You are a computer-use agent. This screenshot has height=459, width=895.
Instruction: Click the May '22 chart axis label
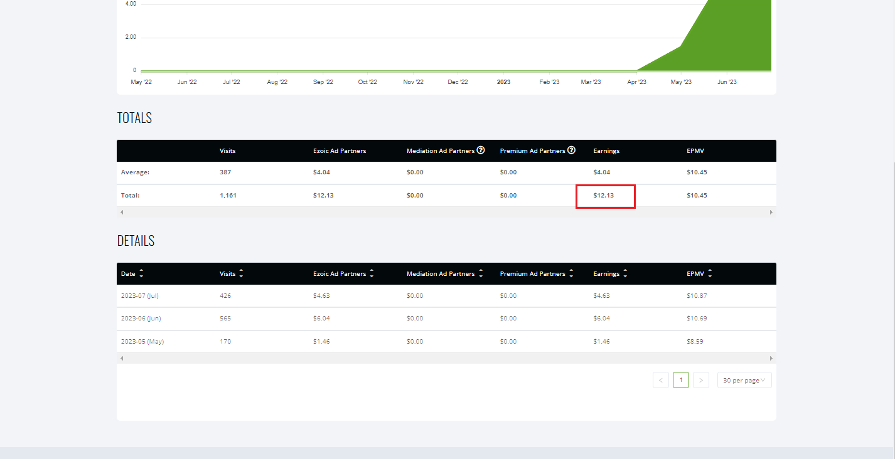click(141, 82)
